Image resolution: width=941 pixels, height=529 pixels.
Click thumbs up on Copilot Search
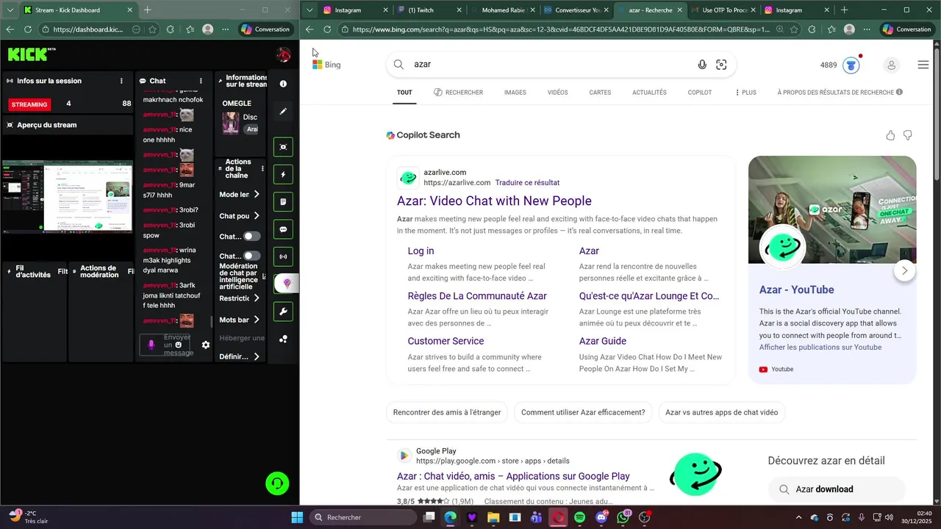pos(890,135)
